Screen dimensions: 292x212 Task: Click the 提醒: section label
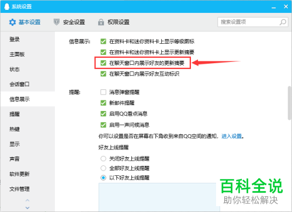pyautogui.click(x=74, y=92)
